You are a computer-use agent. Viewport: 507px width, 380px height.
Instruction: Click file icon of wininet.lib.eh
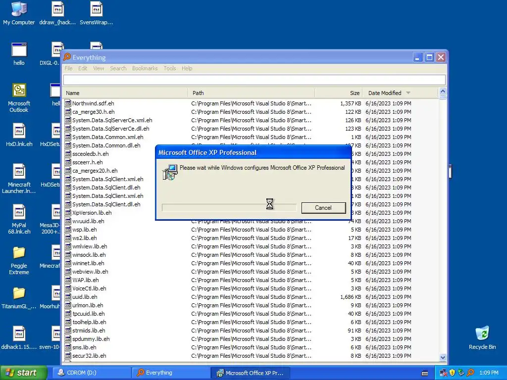67,263
